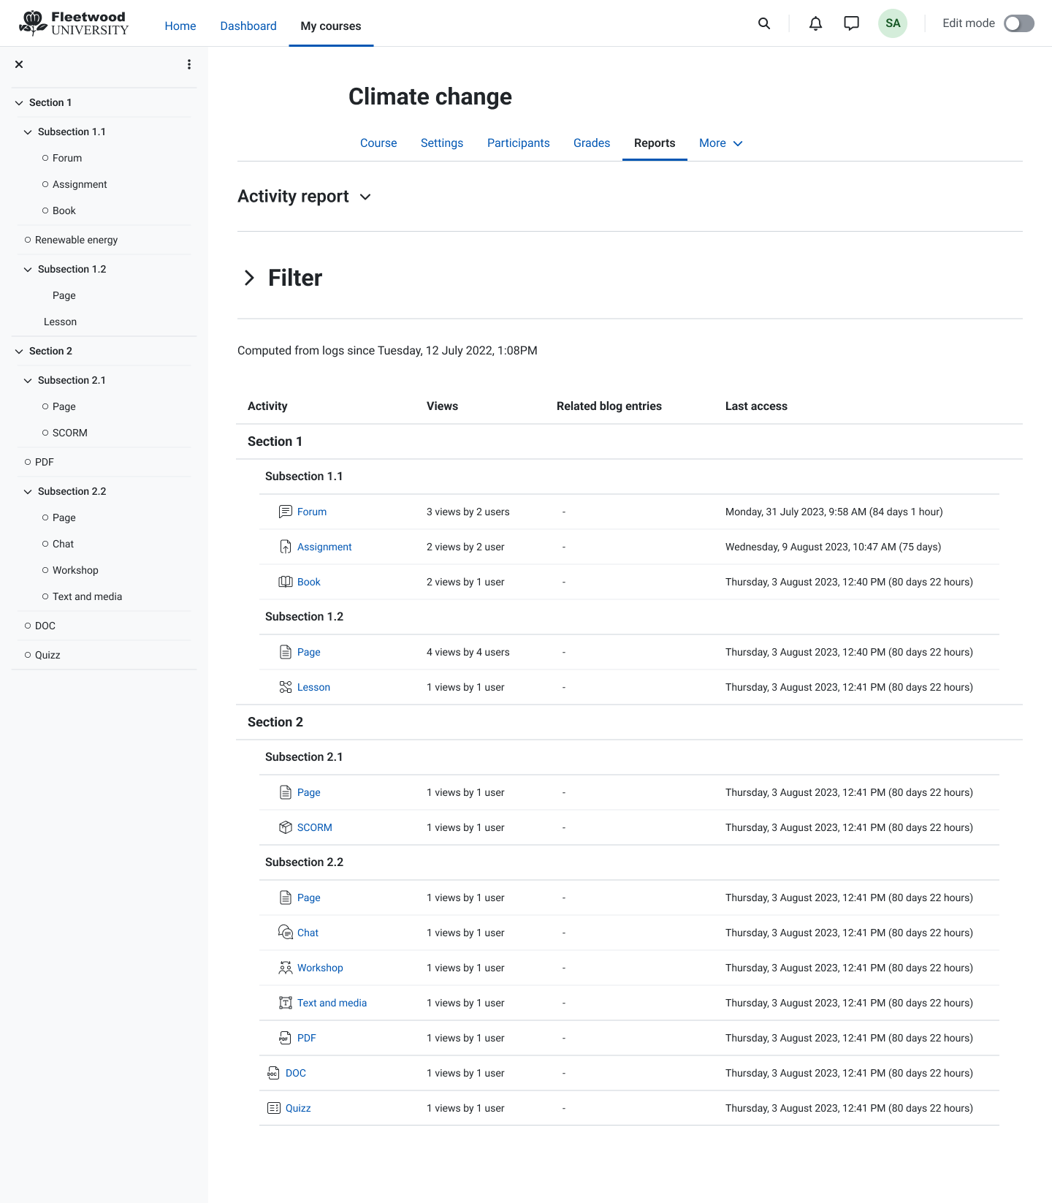Select Forum in course index

click(x=67, y=158)
